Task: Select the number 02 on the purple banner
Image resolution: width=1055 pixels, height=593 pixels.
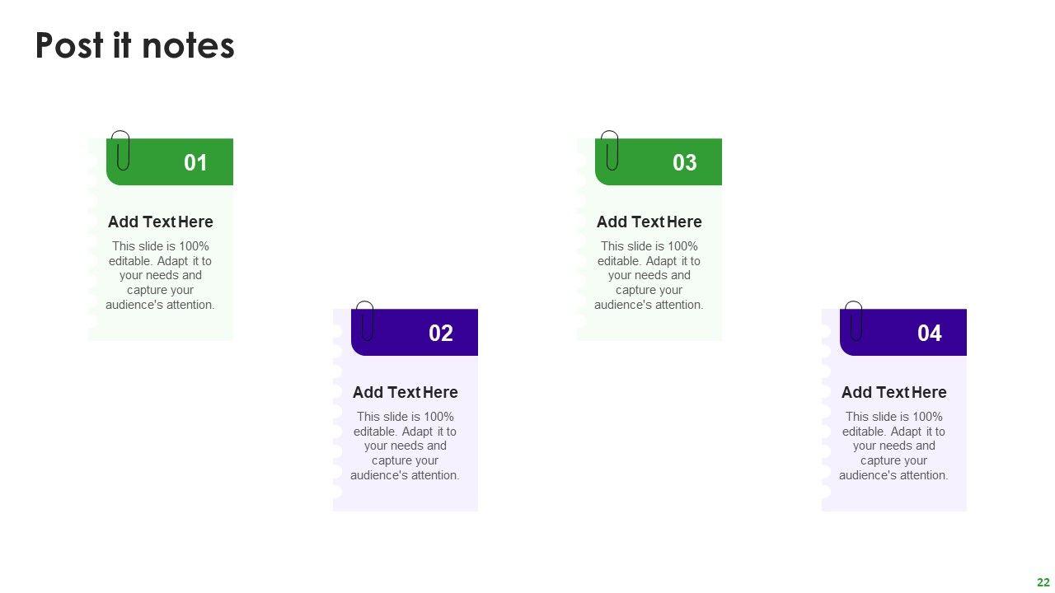Action: pyautogui.click(x=441, y=333)
